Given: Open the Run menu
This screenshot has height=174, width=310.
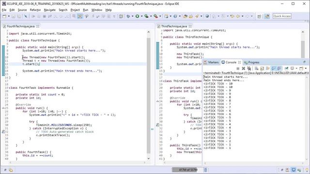Looking at the screenshot, I should point(85,10).
